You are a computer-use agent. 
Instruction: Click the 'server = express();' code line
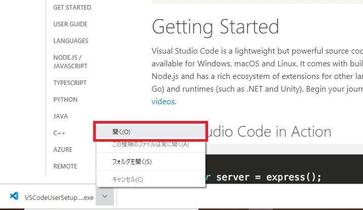coord(269,178)
